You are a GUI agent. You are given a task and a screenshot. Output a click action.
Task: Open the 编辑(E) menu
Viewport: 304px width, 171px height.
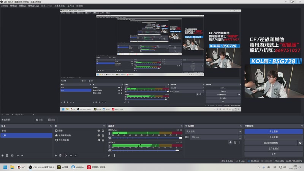tap(13, 6)
